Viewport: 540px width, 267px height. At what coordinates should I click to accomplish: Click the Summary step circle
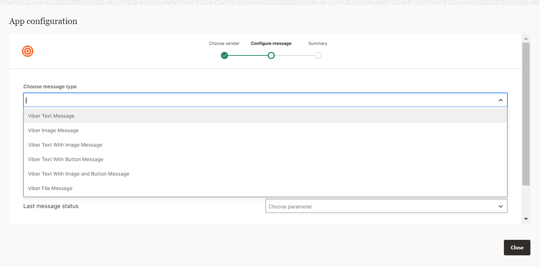318,55
